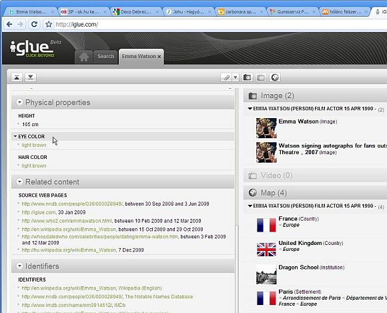
Task: Open dropdown arrow beside paperclip icon
Action: [236, 77]
